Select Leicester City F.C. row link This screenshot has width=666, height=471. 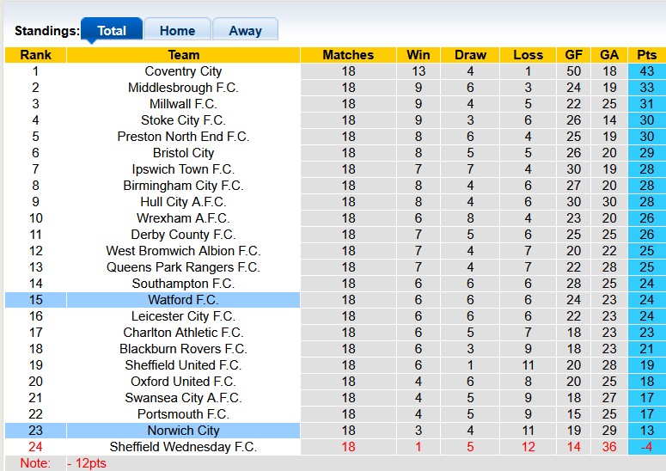pyautogui.click(x=183, y=316)
